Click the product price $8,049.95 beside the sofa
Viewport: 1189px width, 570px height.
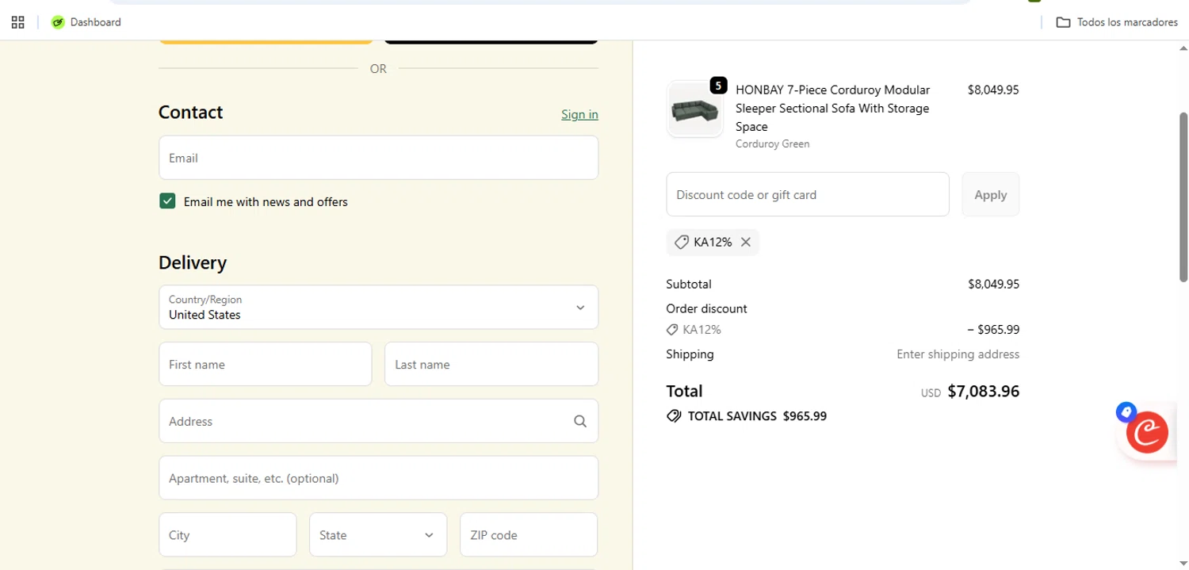(x=993, y=90)
